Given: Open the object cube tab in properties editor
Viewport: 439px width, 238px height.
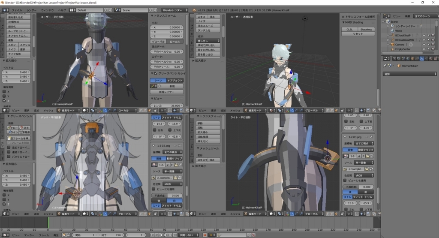Looking at the screenshot, I should pos(412,59).
